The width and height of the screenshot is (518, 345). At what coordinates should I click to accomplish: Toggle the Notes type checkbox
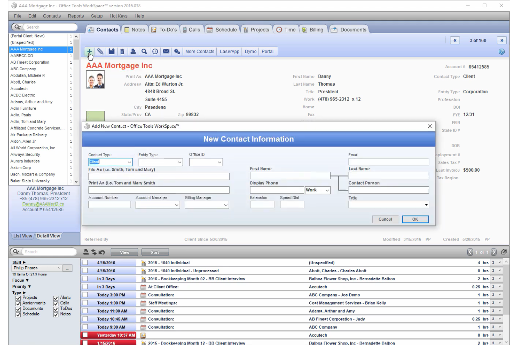tap(56, 315)
